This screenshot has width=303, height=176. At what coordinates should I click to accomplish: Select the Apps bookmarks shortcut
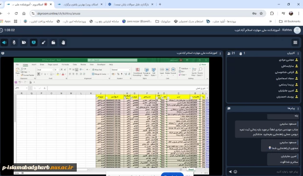pyautogui.click(x=5, y=22)
